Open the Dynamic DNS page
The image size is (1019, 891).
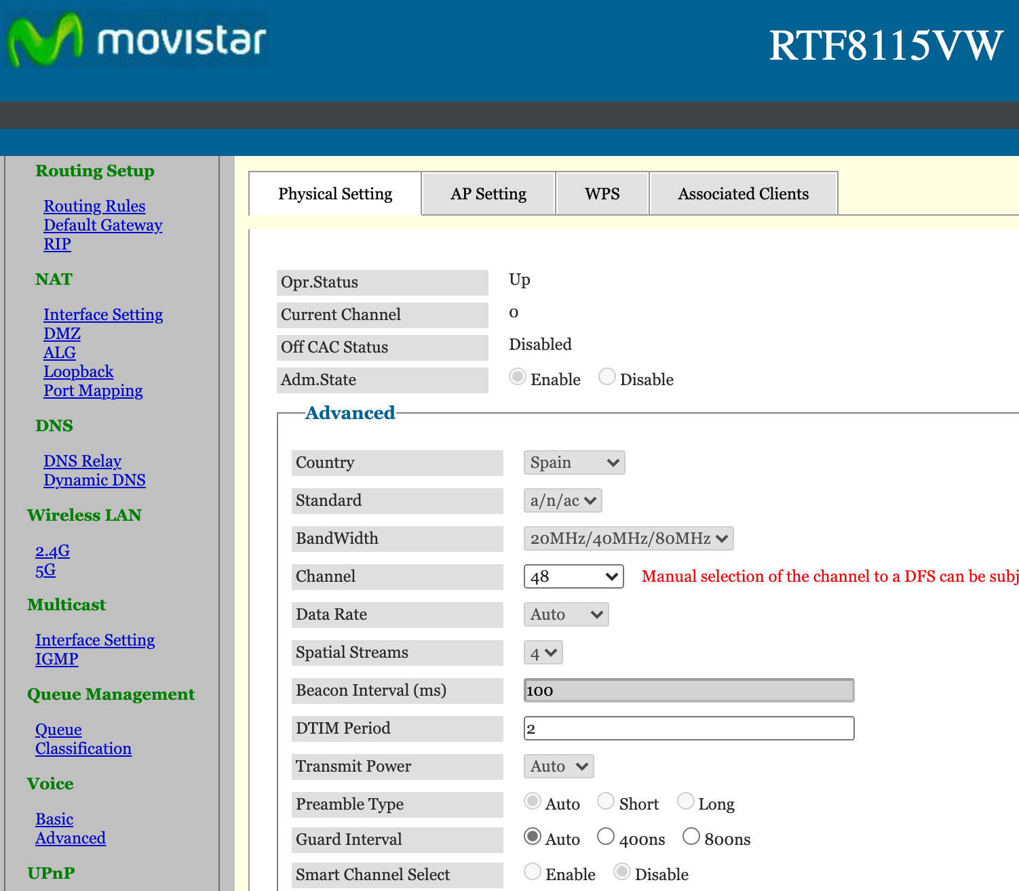94,480
